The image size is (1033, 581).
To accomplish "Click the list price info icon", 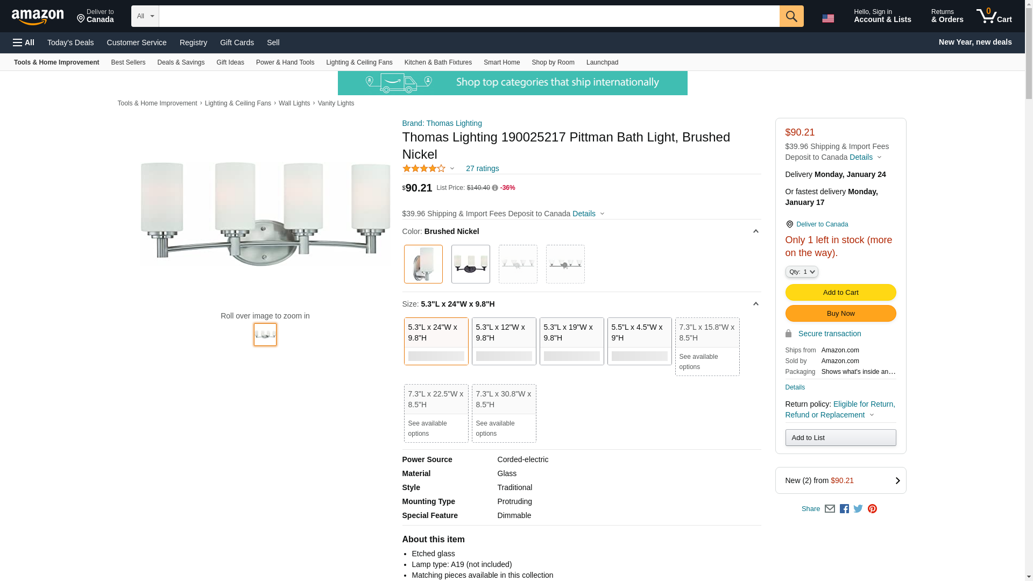I will (495, 188).
